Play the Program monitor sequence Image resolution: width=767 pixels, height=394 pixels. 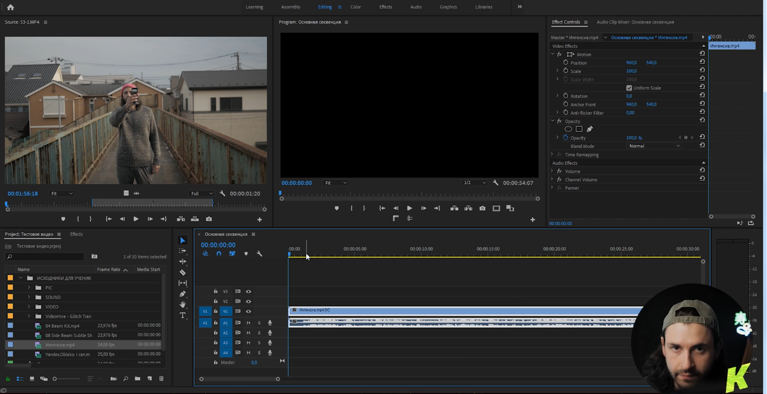click(409, 208)
